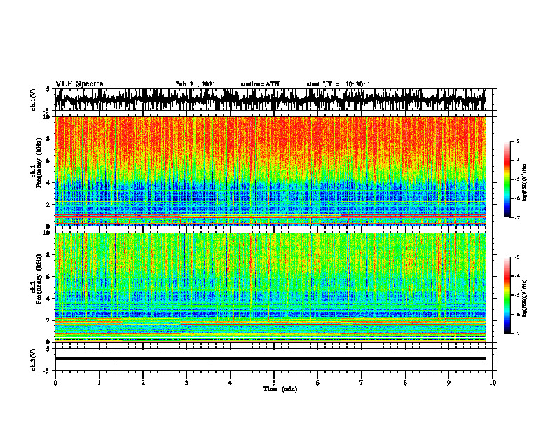Click inside the ch.2 spectrogram panel

point(270,287)
